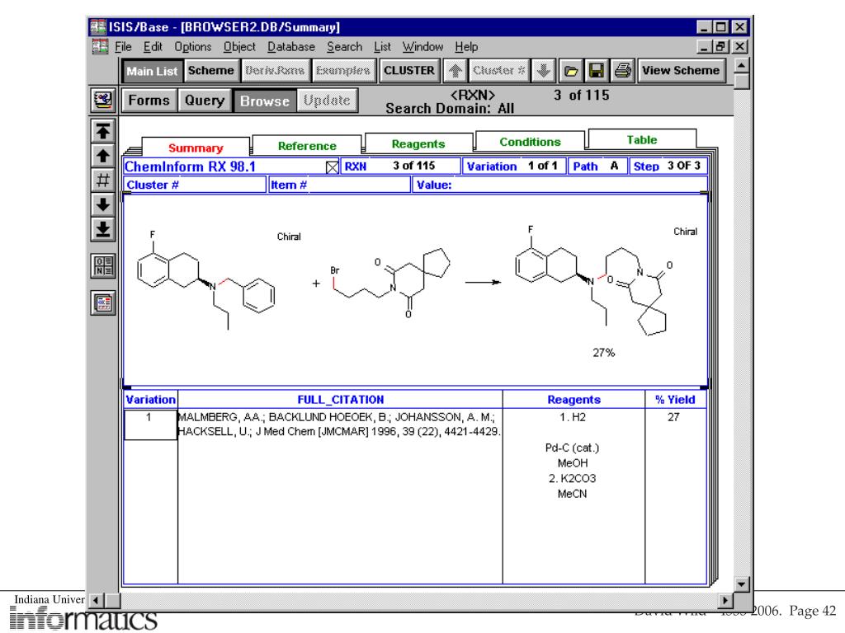The height and width of the screenshot is (633, 845).
Task: Click the Pd-C (cat.) reagent text
Action: pos(573,448)
